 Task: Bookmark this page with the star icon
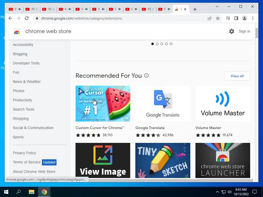(218, 18)
